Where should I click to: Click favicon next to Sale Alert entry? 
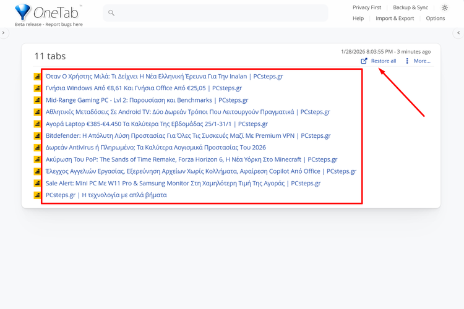pos(37,184)
